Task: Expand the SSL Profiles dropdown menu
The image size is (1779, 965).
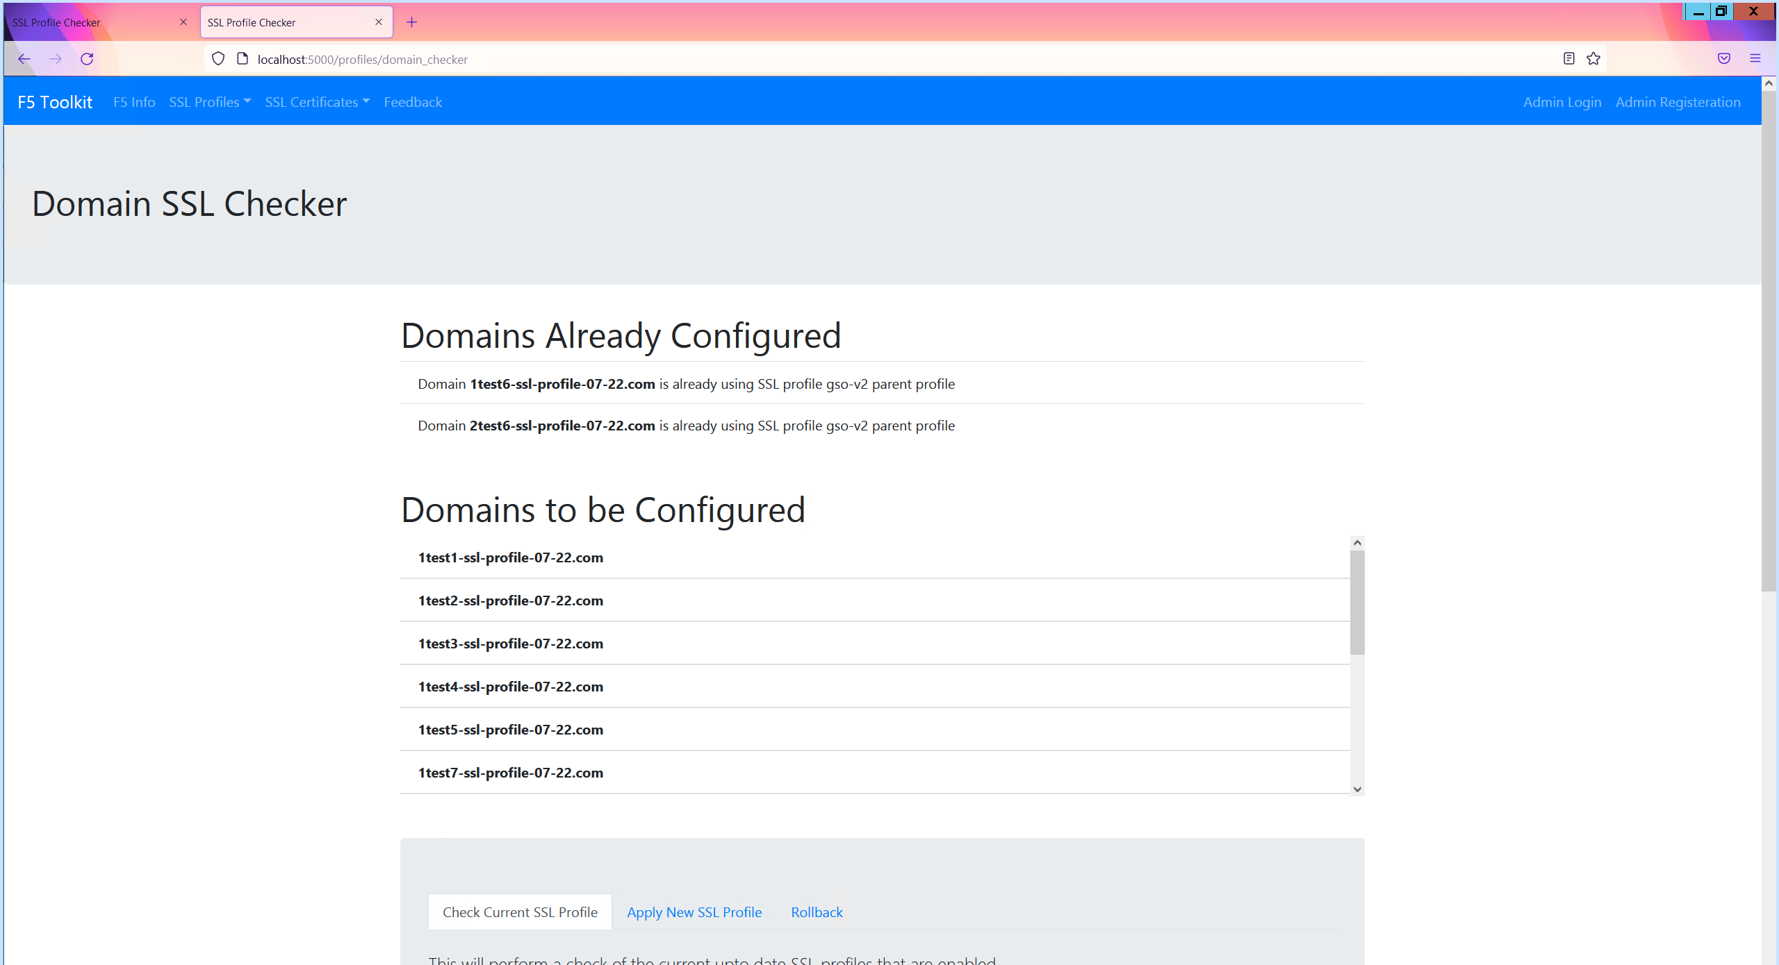Action: point(209,102)
